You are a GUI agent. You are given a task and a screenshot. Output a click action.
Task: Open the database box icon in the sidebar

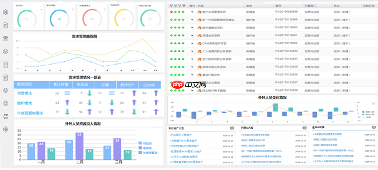5,38
